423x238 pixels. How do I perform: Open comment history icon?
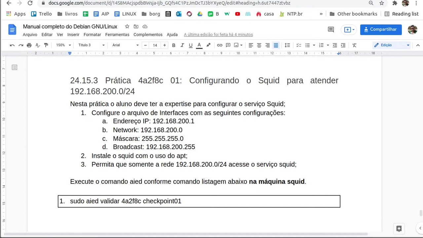click(331, 29)
